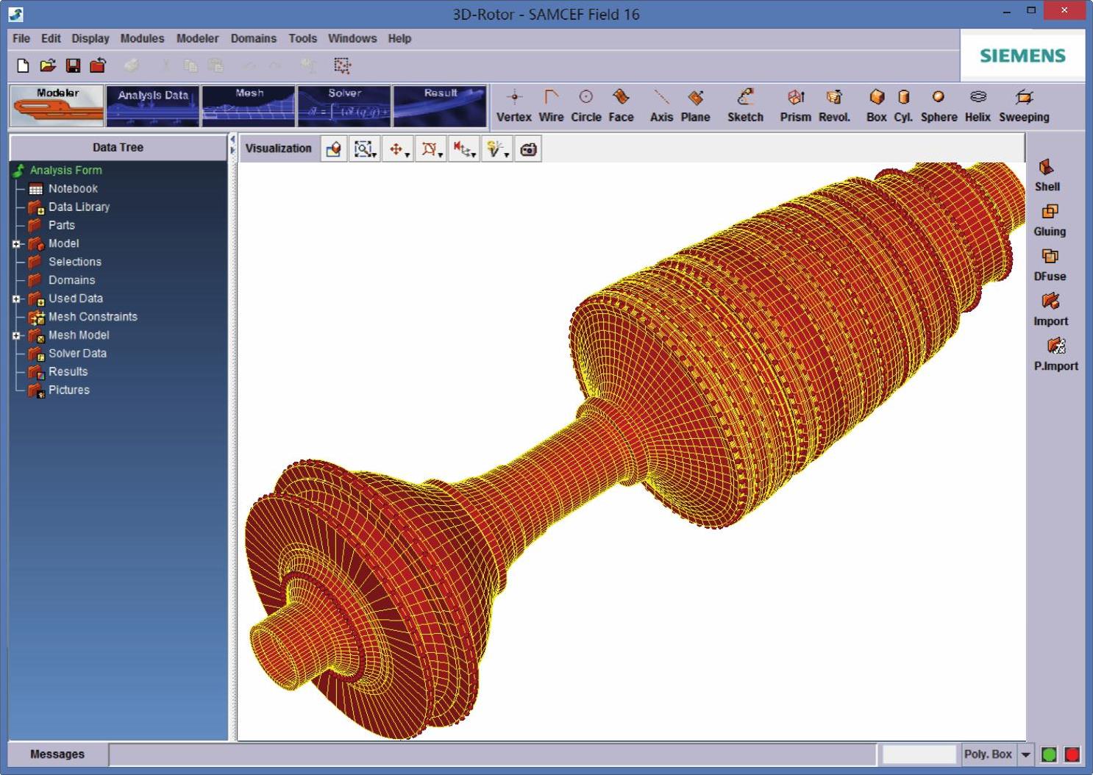Image resolution: width=1093 pixels, height=775 pixels.
Task: Click the Gluing icon
Action: pyautogui.click(x=1050, y=218)
